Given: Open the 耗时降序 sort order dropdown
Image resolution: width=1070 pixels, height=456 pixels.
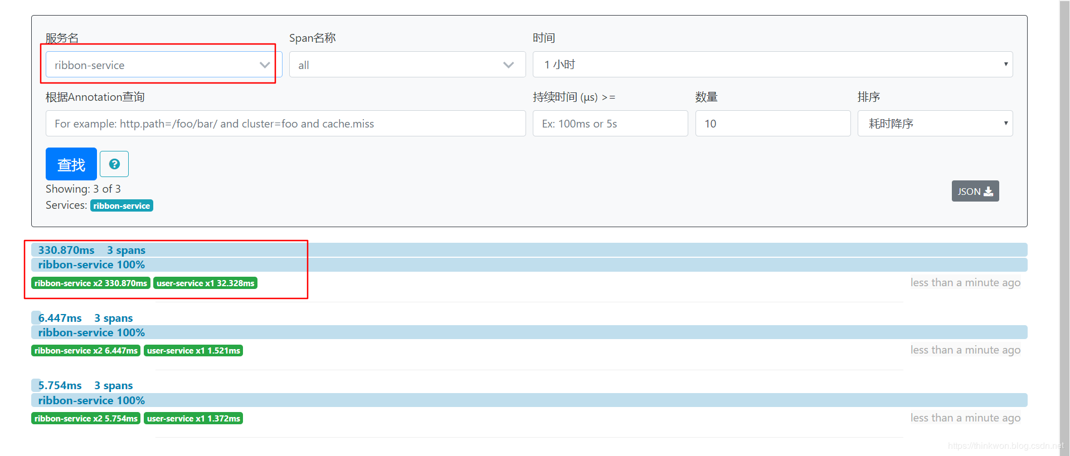Looking at the screenshot, I should (x=935, y=124).
